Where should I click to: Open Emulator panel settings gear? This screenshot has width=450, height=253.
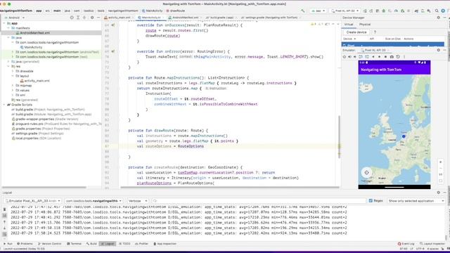[438, 50]
